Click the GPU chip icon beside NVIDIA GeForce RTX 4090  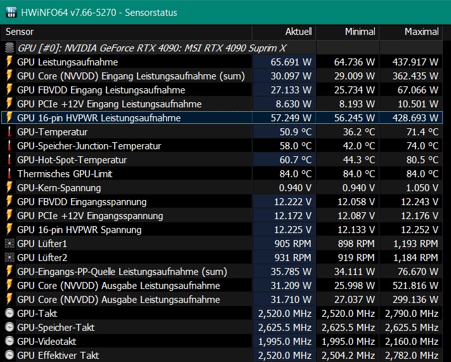coord(10,48)
